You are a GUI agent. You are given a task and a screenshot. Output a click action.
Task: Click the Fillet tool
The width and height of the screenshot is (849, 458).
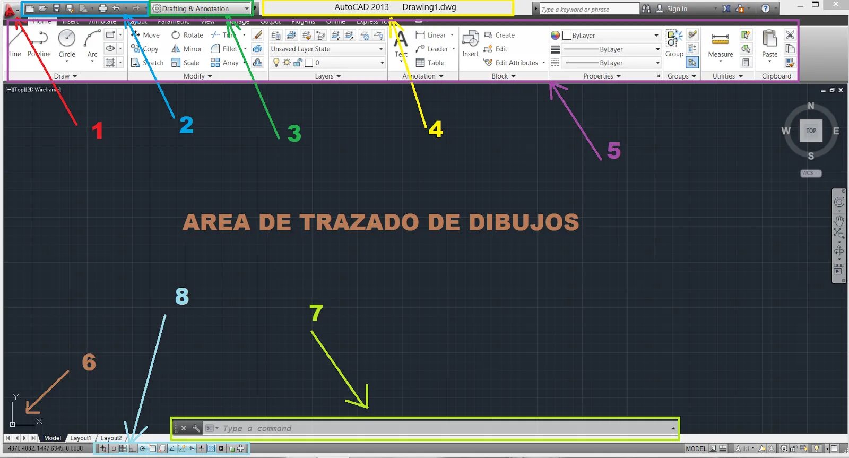tap(224, 49)
